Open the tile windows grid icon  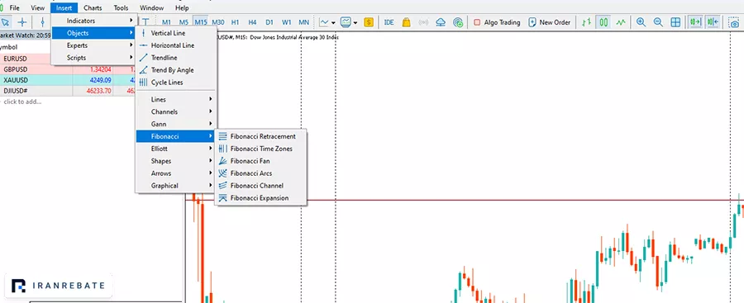675,22
